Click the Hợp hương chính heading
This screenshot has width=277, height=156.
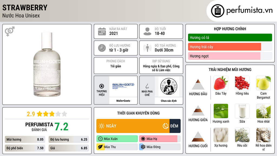(x=230, y=29)
